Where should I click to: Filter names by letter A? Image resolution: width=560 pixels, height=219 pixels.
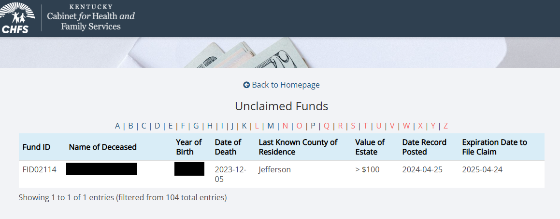pos(117,126)
